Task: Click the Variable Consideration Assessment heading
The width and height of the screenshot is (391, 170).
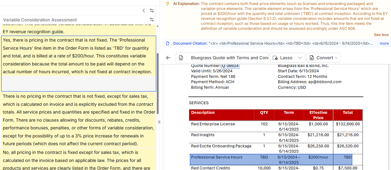Action: [x=40, y=20]
